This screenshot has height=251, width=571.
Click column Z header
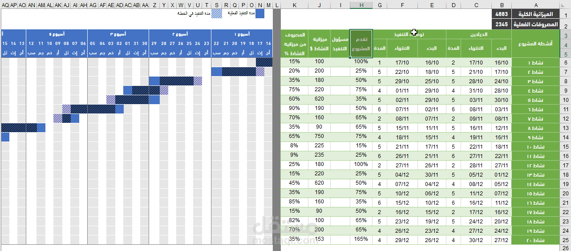[x=154, y=5]
